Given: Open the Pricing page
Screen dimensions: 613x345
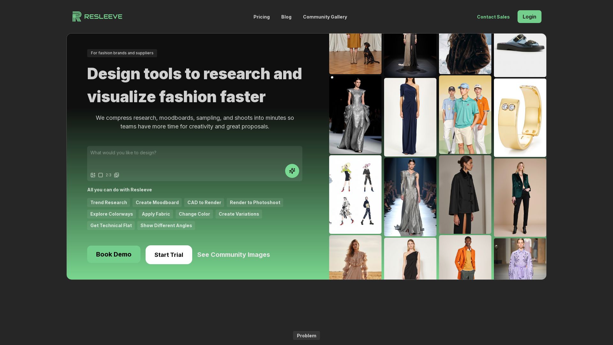Looking at the screenshot, I should pos(261,17).
